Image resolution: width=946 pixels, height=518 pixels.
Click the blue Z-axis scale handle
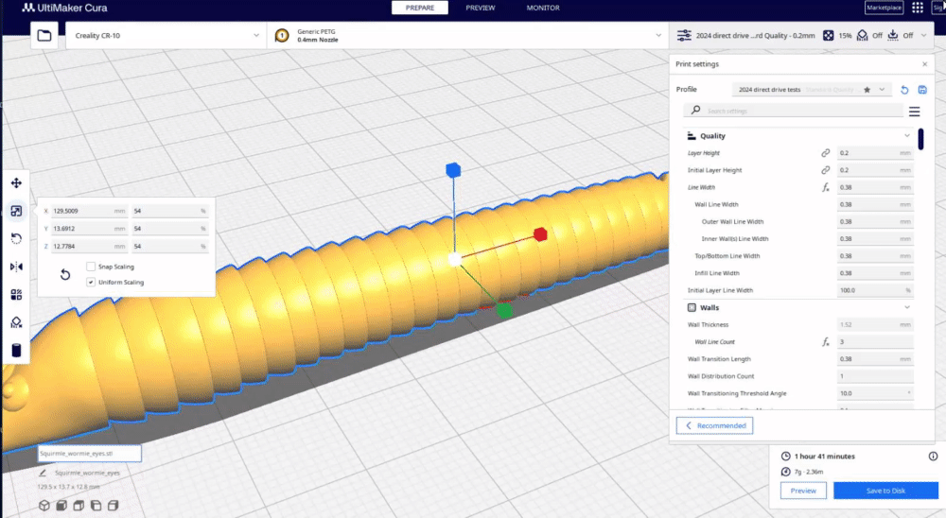pyautogui.click(x=453, y=170)
